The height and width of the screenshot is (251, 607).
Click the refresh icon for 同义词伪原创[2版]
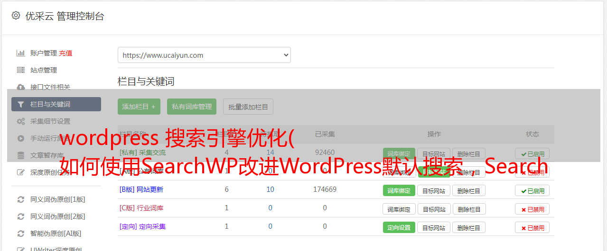click(x=20, y=216)
